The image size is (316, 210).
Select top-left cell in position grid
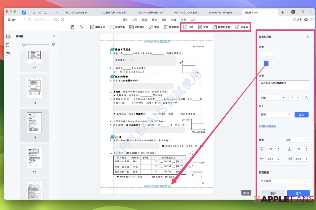(261, 54)
